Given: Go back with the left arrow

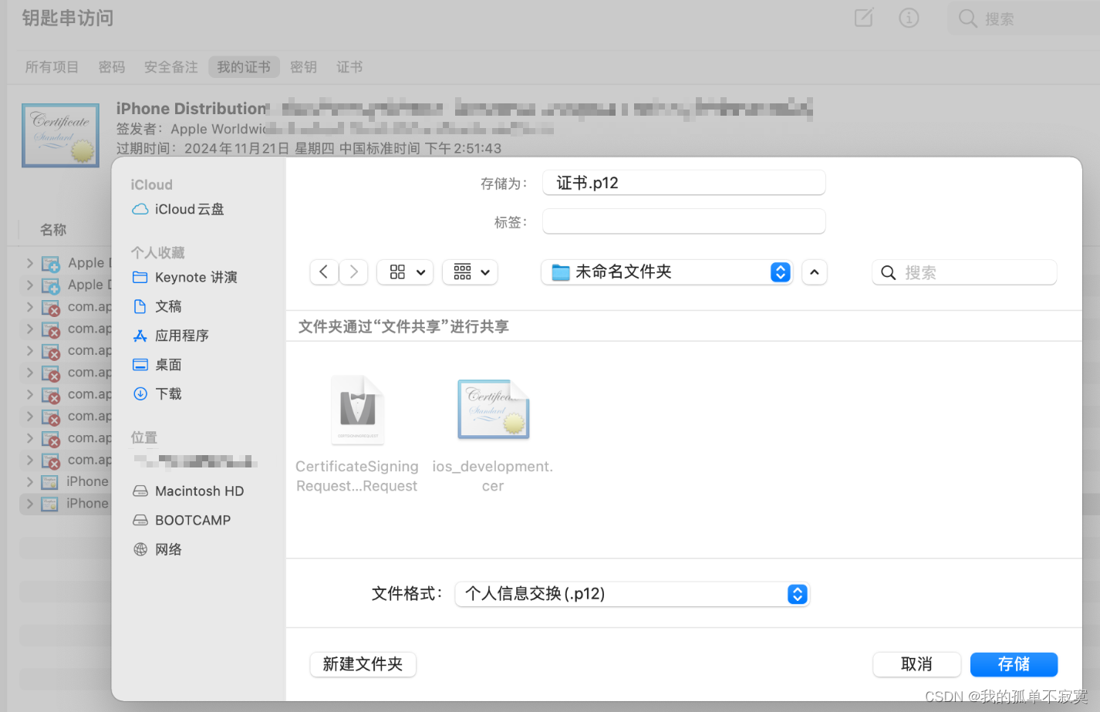Looking at the screenshot, I should 324,272.
